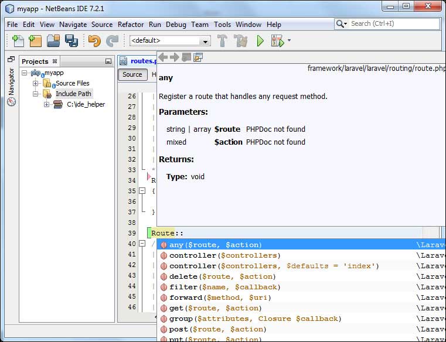446x342 pixels.
Task: Open the Navigate menu
Action: 73,25
